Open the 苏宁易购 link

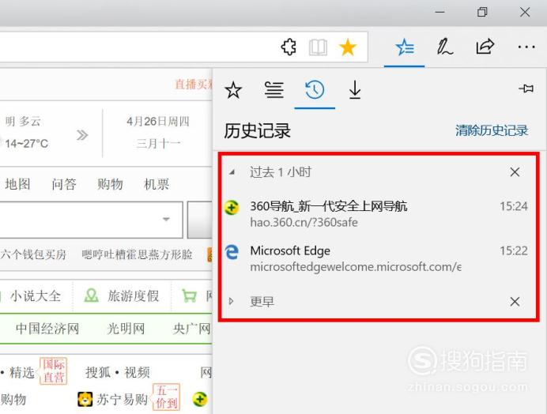[x=122, y=399]
